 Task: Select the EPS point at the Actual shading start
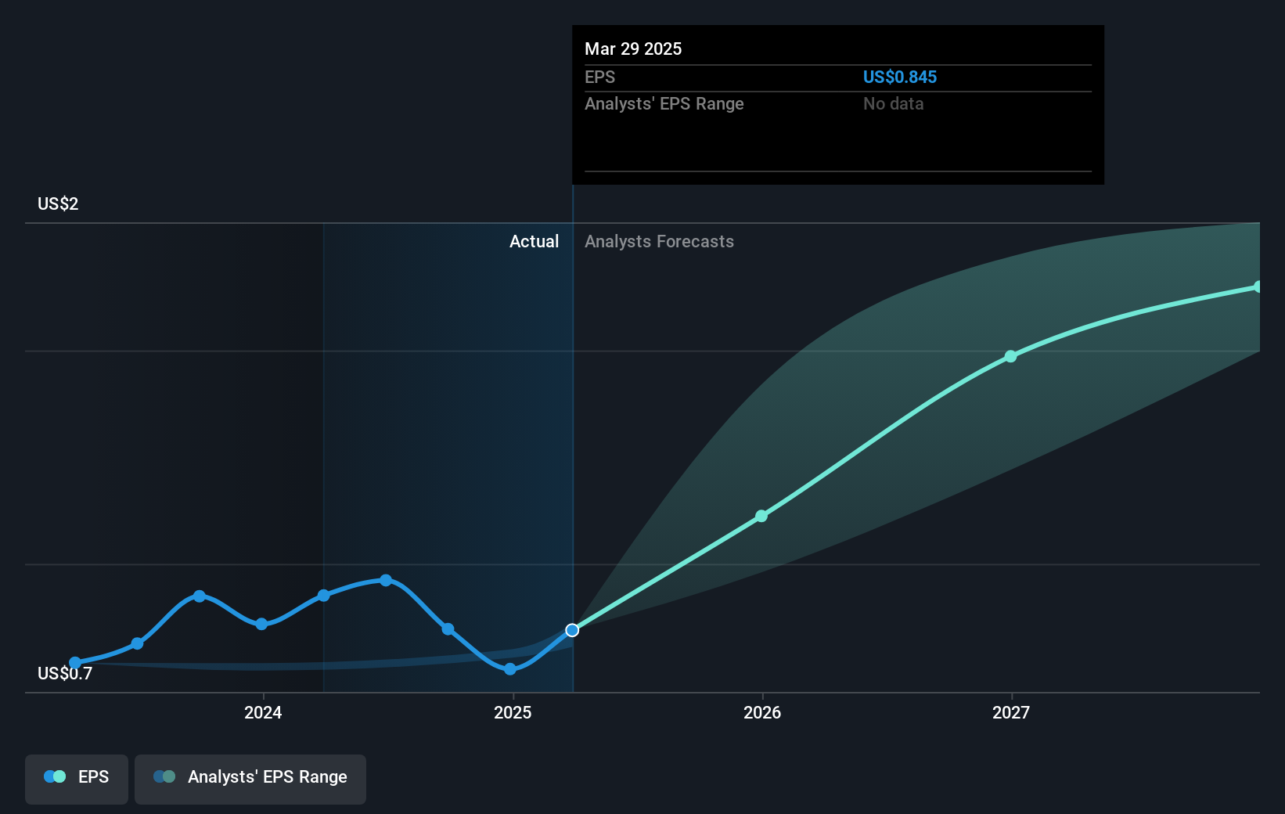pyautogui.click(x=323, y=596)
